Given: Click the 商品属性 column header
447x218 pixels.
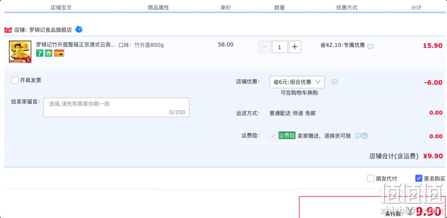Looking at the screenshot, I should pyautogui.click(x=159, y=8).
